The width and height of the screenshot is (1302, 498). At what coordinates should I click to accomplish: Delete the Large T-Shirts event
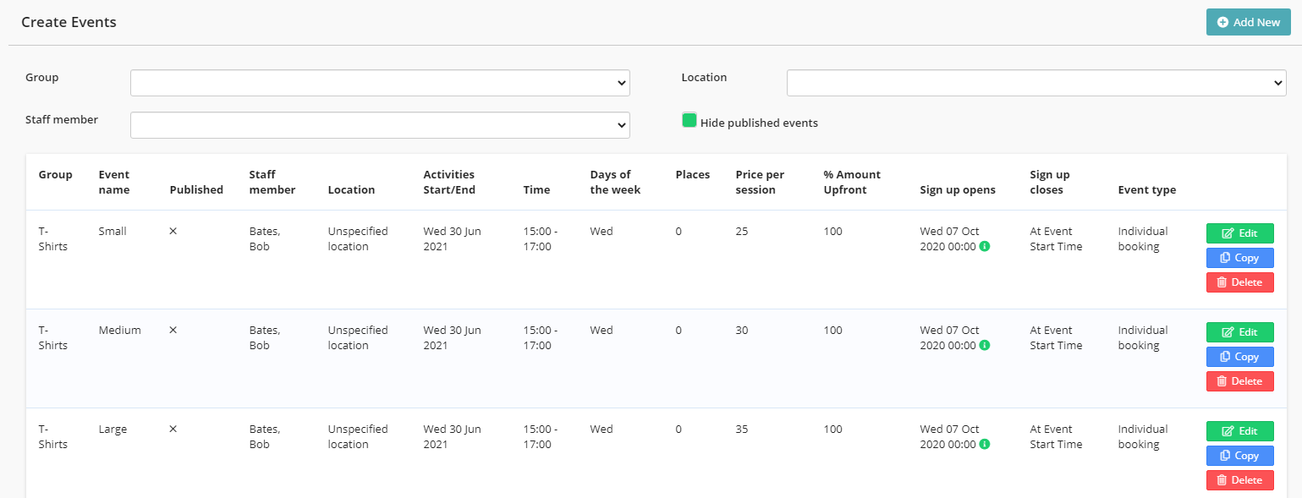(1239, 480)
